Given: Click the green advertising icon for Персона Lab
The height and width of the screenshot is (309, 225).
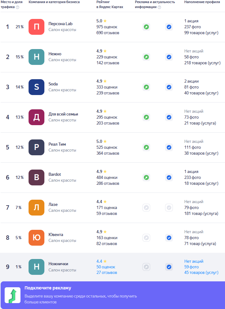Looking at the screenshot, I should coord(146,27).
